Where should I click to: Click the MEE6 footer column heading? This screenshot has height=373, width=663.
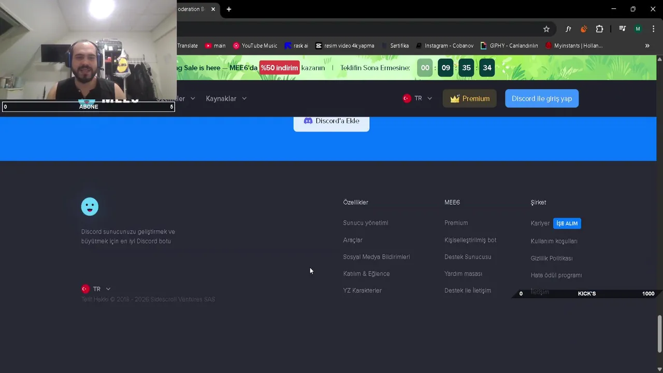pyautogui.click(x=452, y=203)
